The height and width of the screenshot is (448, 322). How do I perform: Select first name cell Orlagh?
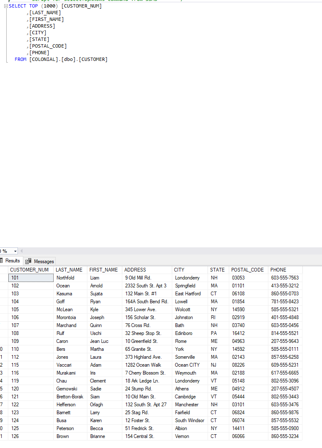tap(104, 405)
